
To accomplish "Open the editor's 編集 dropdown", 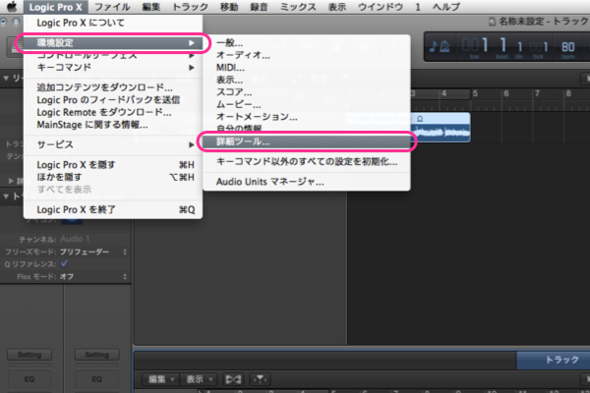I will (x=161, y=379).
